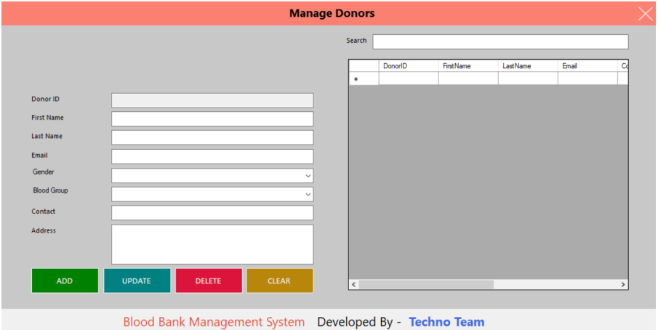This screenshot has width=658, height=330.
Task: Sort by the FirstName column header
Action: pyautogui.click(x=468, y=66)
